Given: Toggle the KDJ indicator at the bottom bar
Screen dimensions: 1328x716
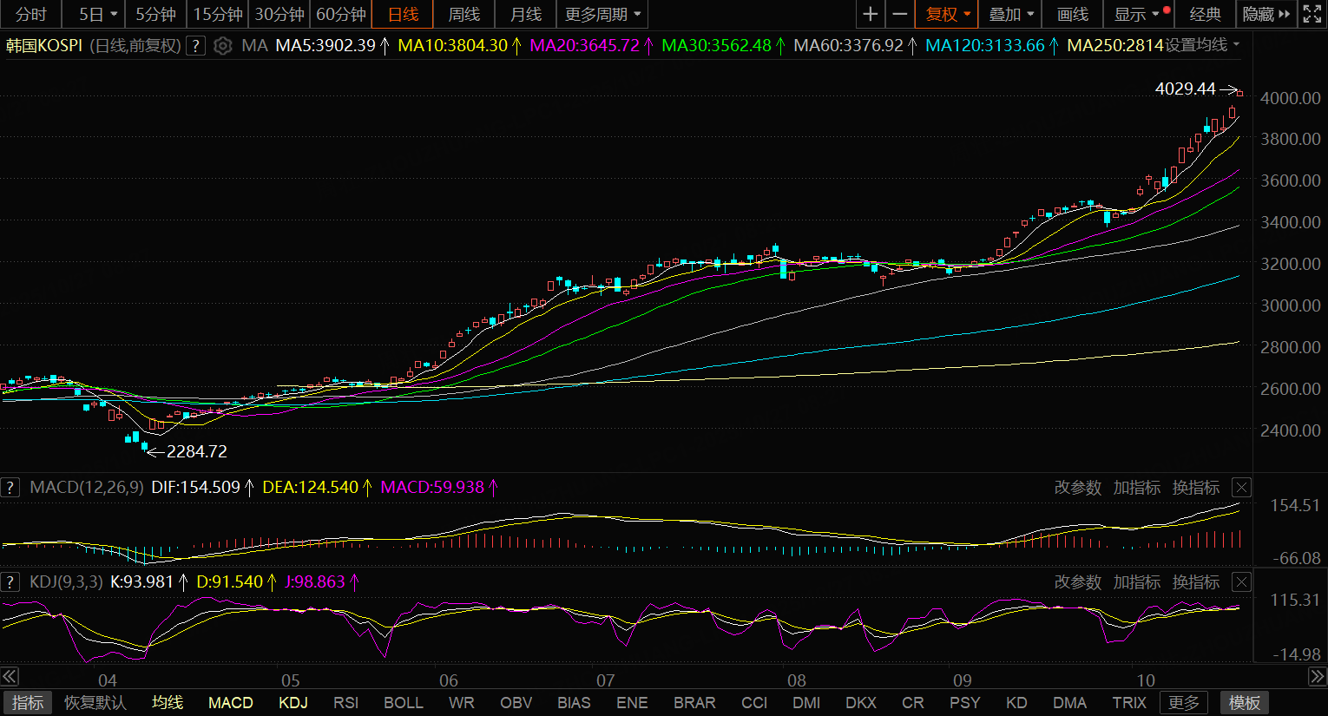Looking at the screenshot, I should click(x=293, y=703).
